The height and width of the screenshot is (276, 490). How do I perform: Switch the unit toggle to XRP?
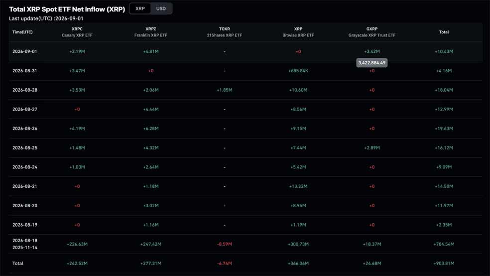[140, 9]
